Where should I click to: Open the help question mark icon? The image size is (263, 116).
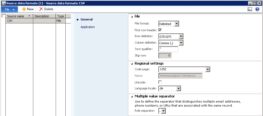point(257,9)
